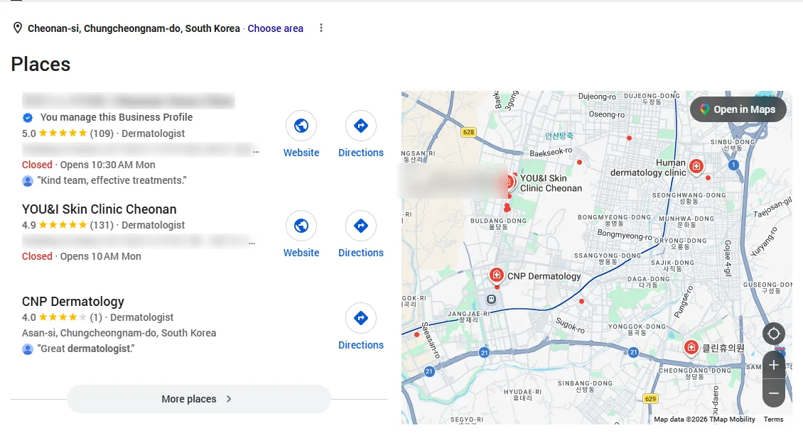
Task: Zoom in on the map
Action: tap(774, 365)
